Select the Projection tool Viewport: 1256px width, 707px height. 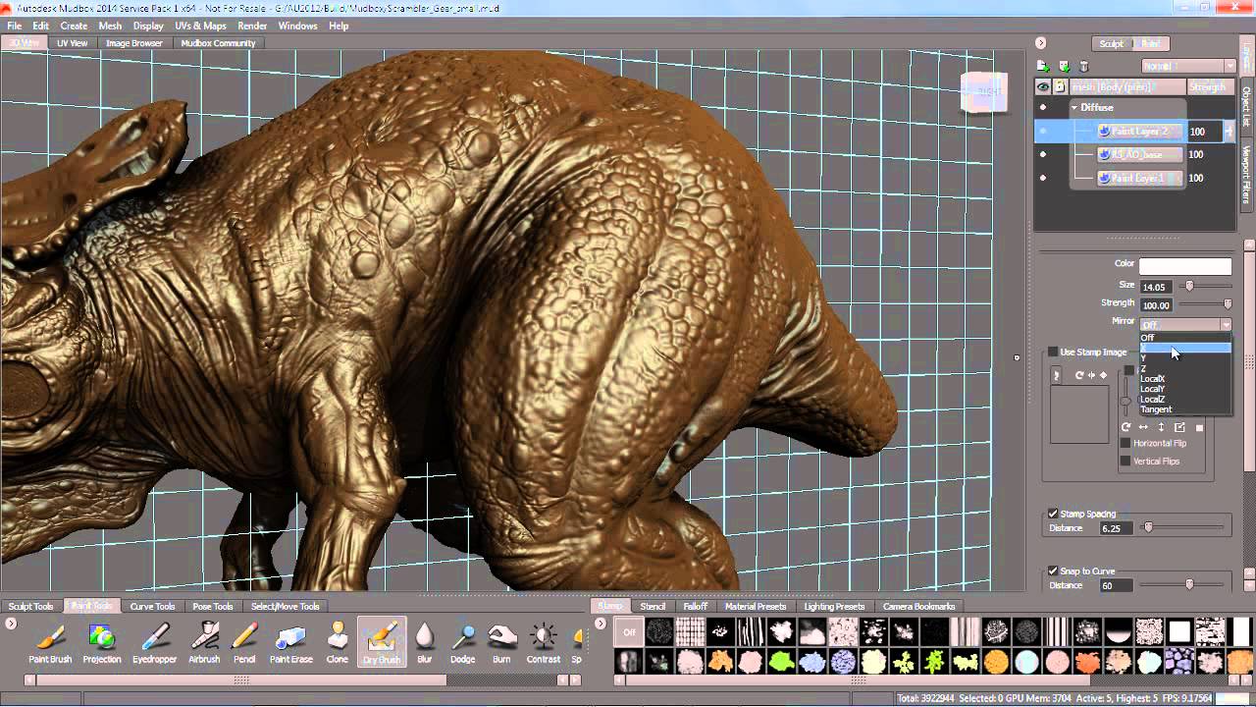[x=101, y=642]
